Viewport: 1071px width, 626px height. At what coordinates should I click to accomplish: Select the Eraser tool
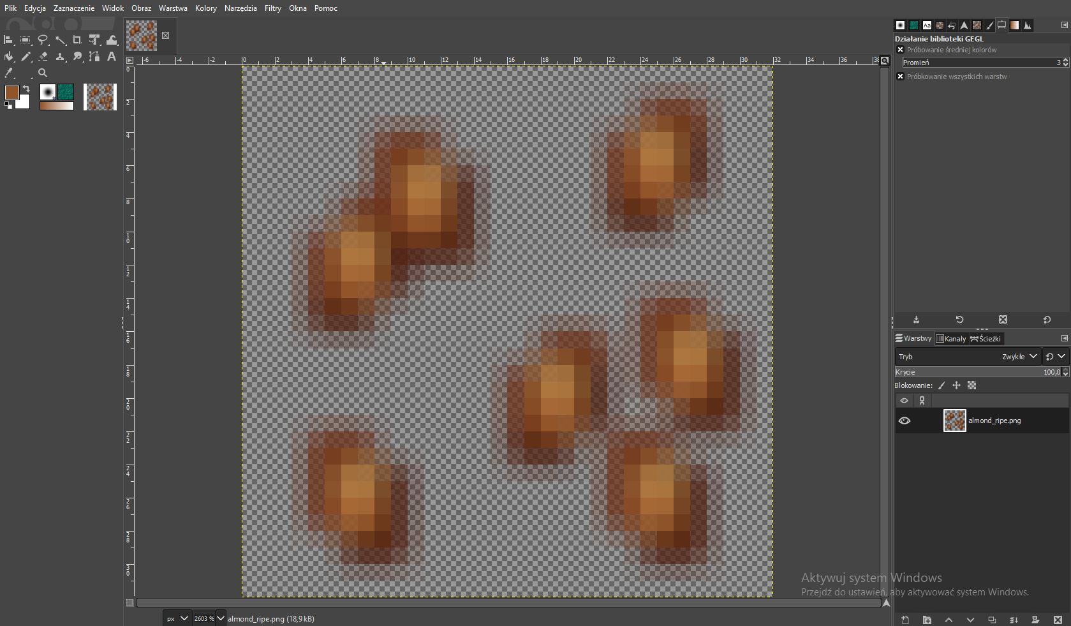[x=43, y=57]
